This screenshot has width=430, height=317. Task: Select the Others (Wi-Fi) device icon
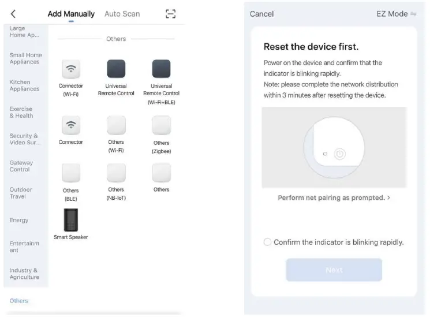(116, 125)
